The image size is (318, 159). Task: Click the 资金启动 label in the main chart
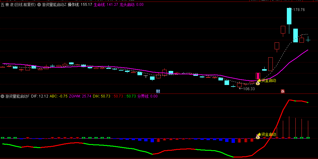tap(269, 80)
